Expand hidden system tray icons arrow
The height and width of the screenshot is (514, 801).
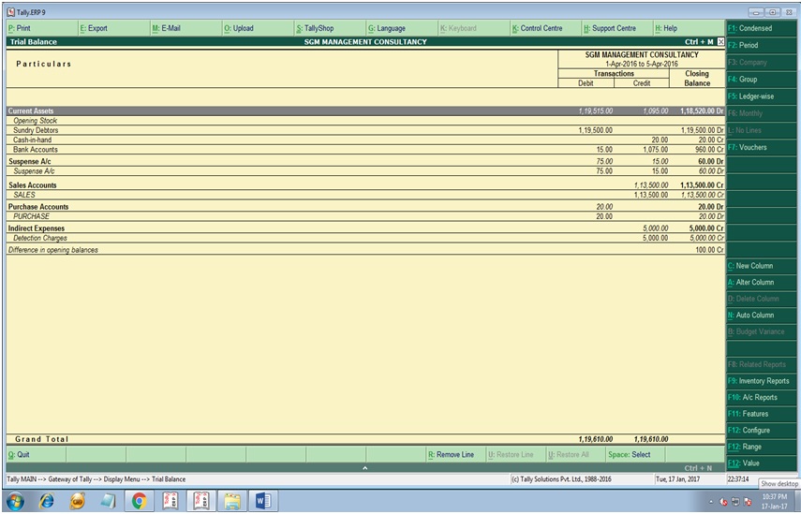712,502
